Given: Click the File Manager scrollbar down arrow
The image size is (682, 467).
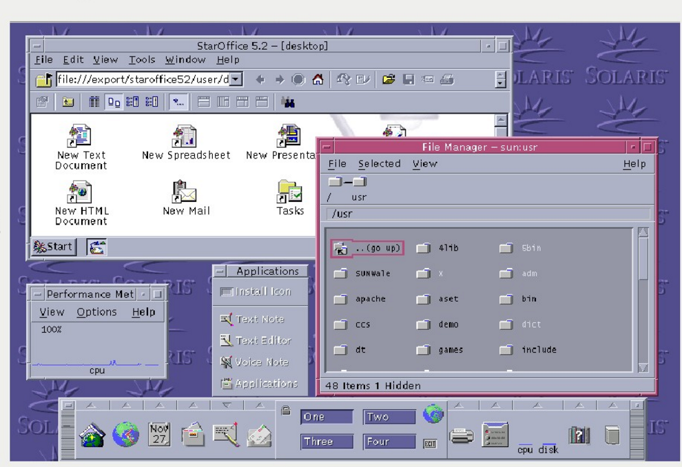Looking at the screenshot, I should (643, 367).
